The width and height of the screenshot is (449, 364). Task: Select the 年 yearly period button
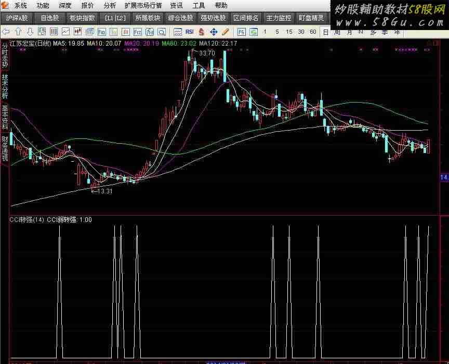[397, 32]
